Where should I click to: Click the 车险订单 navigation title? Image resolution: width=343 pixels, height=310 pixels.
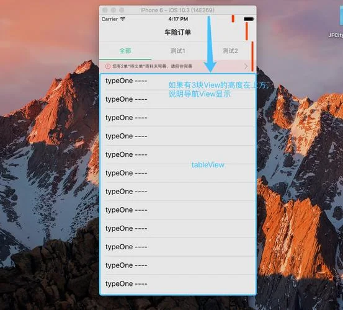tap(177, 32)
